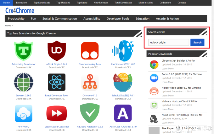Open Total Downloads in top bar

click(123, 3)
